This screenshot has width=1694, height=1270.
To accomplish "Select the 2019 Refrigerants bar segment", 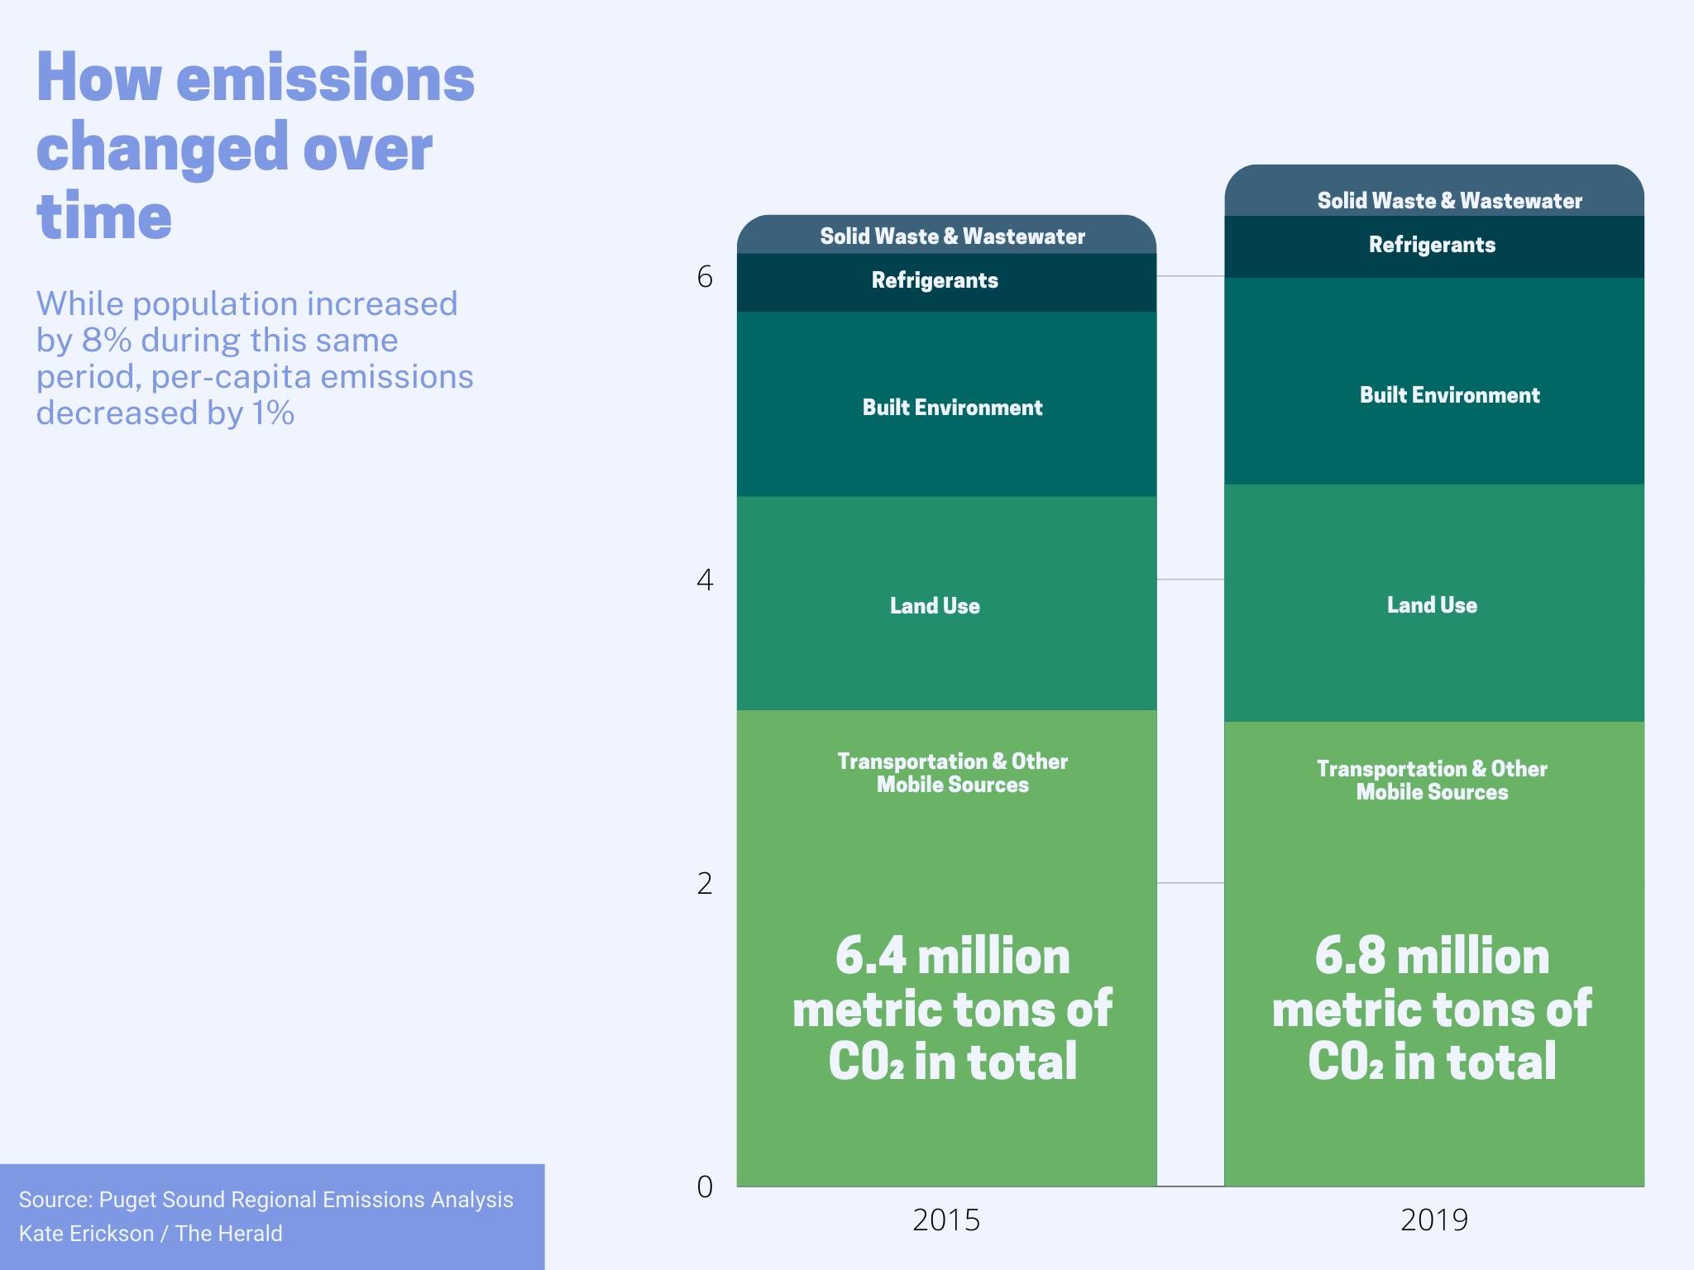I will click(x=1432, y=246).
